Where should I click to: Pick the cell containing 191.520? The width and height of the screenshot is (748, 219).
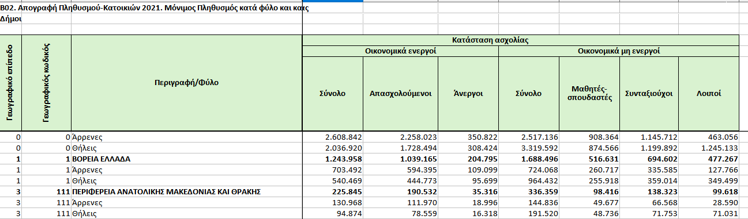[x=529, y=214]
